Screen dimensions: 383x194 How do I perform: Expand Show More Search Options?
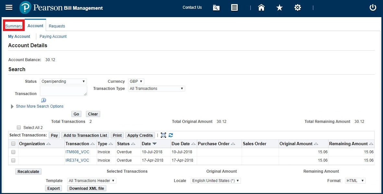[x=39, y=106]
